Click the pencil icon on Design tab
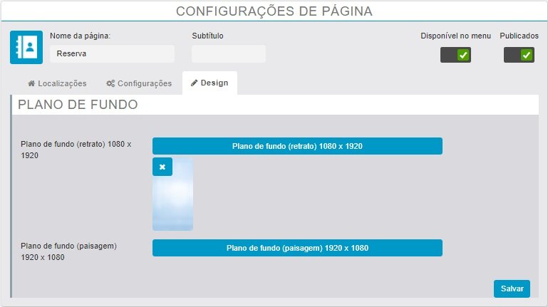 pos(195,83)
